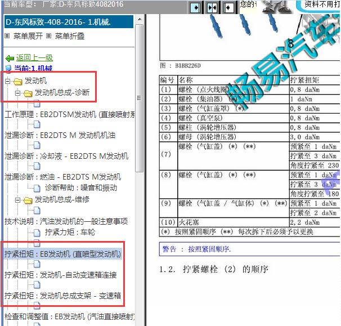
Task: Open 拧紧扭矩 发动机-自动变速箱连接 document
Action: click(x=60, y=275)
